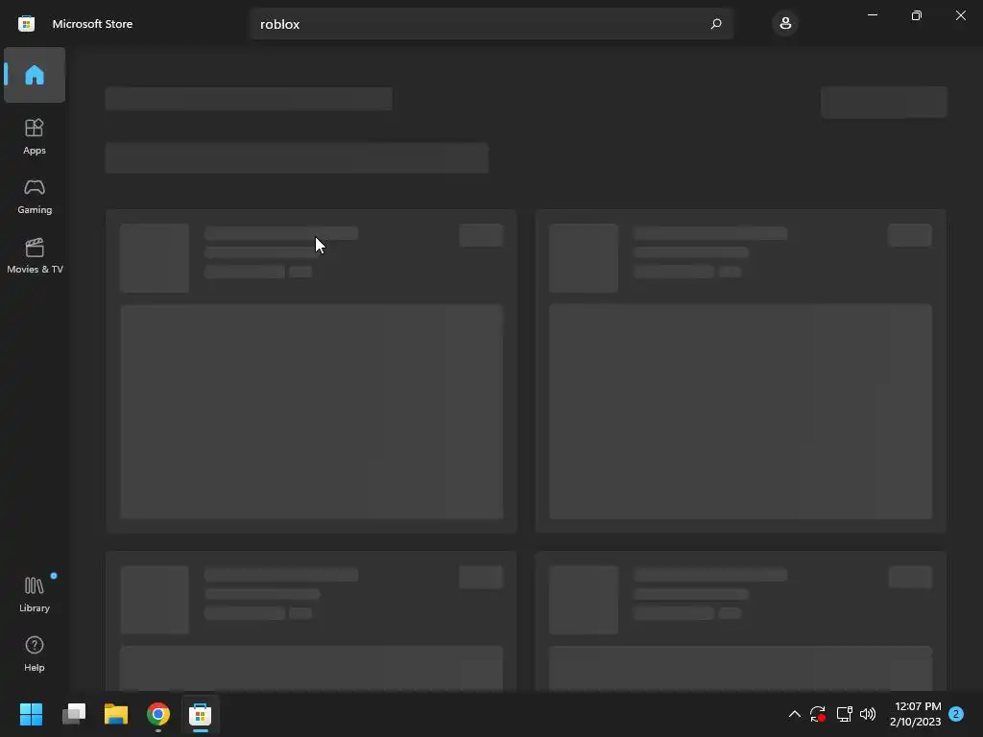The width and height of the screenshot is (983, 737).
Task: Switch to Google Chrome on taskbar
Action: click(x=158, y=714)
